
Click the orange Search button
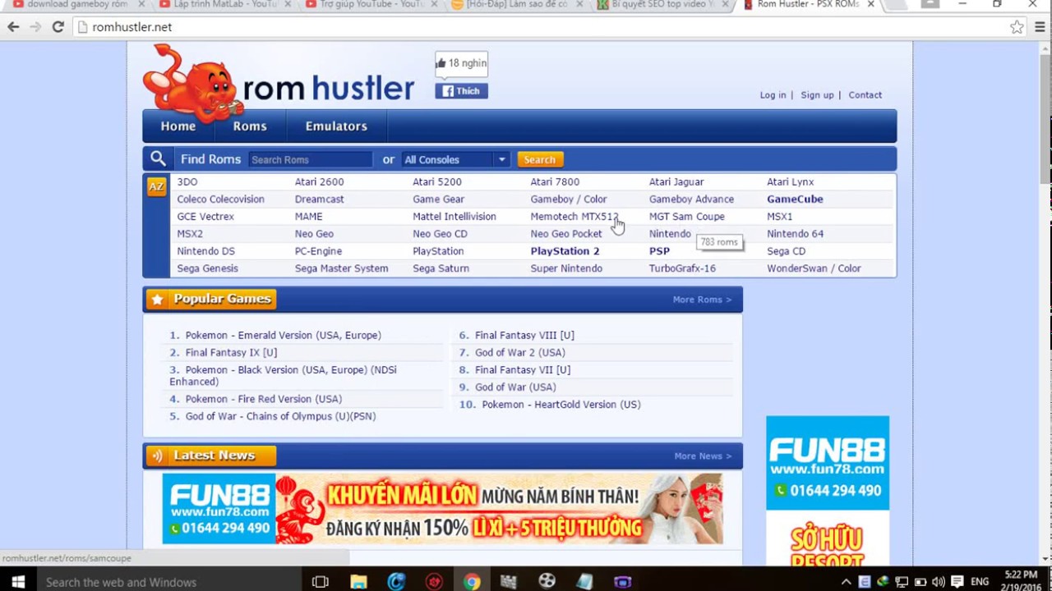tap(540, 159)
